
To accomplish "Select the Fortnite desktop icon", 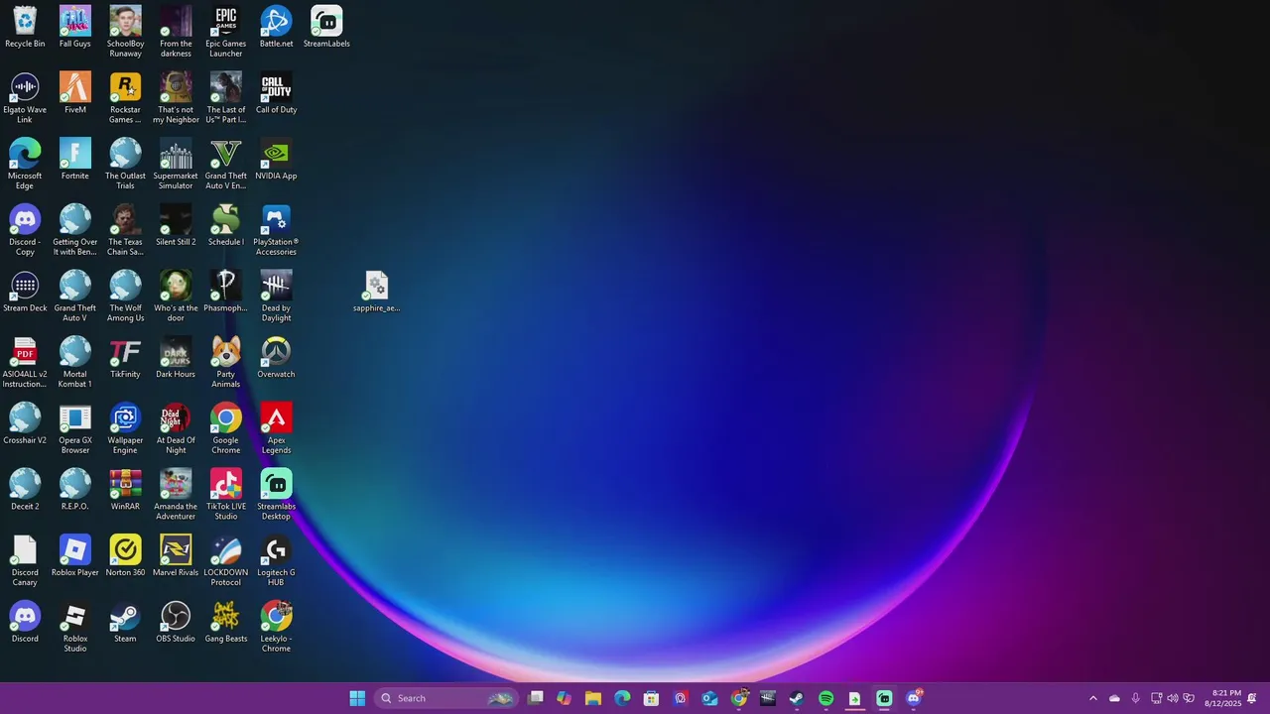I will [x=75, y=160].
